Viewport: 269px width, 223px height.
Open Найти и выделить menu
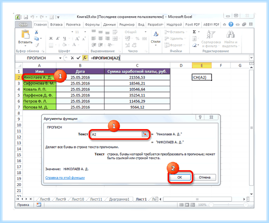click(x=230, y=38)
